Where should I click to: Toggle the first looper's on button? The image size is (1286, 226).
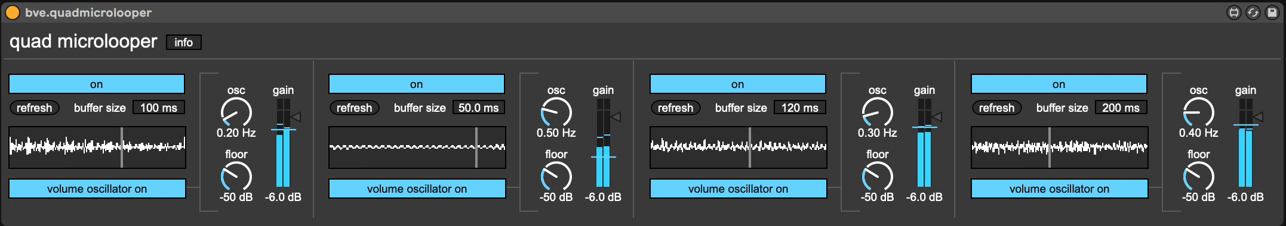96,84
